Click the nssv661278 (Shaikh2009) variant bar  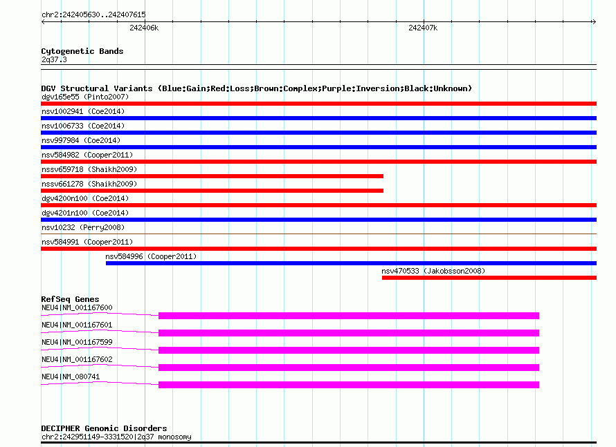(x=212, y=191)
